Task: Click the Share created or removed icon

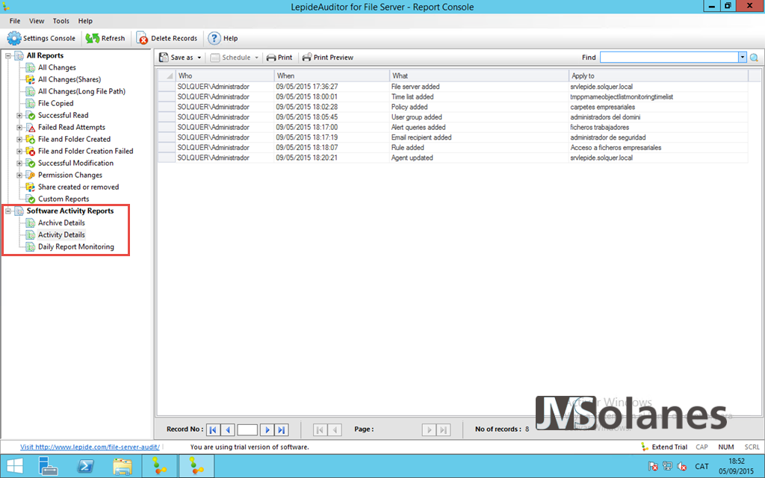Action: click(30, 187)
